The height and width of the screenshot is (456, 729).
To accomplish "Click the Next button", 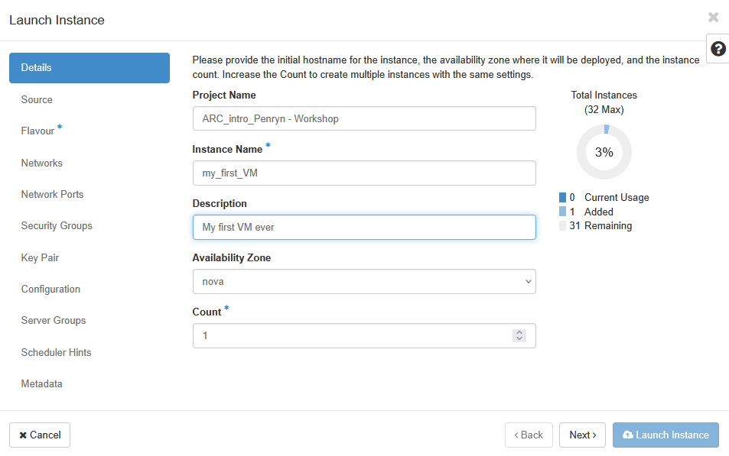I will click(582, 435).
